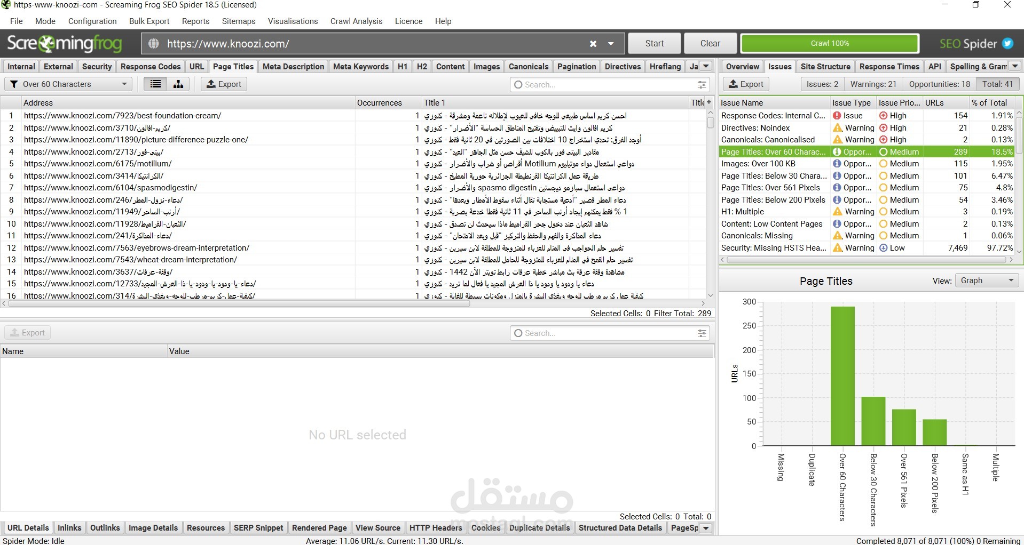
Task: Switch to the Meta Description tab
Action: pos(293,67)
